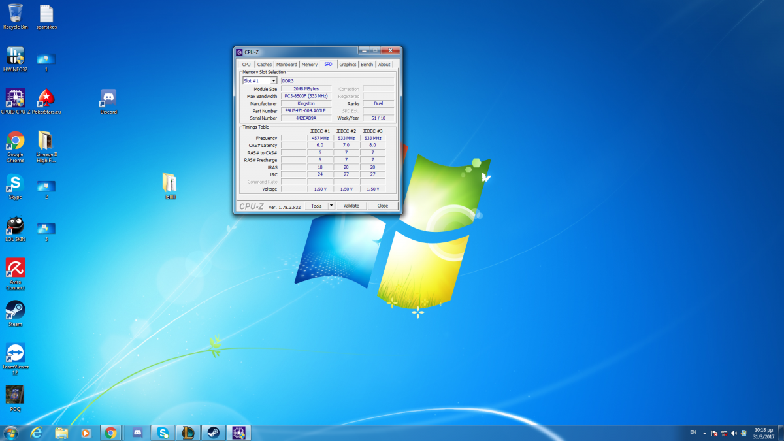Select the Steam desktop shortcut
The height and width of the screenshot is (441, 784).
click(x=15, y=314)
